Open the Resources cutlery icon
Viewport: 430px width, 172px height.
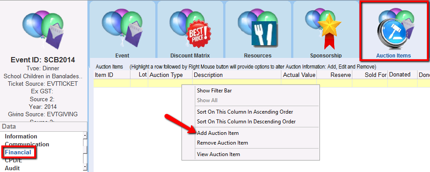point(258,29)
